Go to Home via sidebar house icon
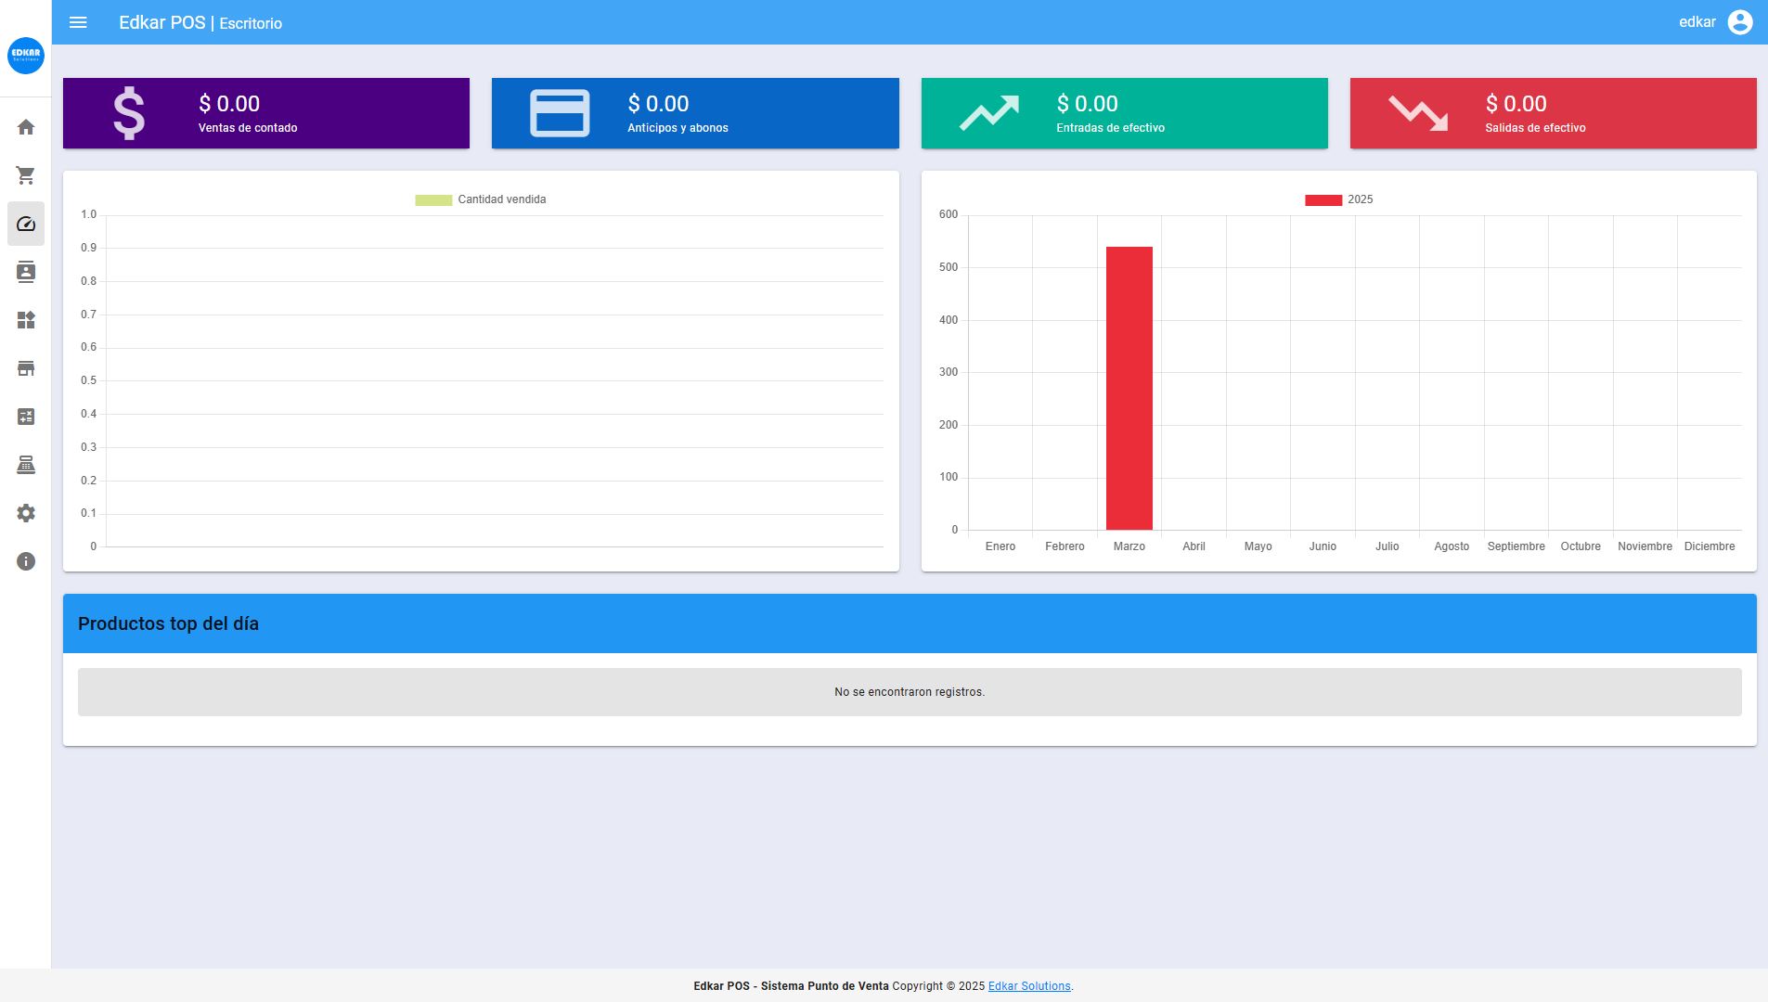 (26, 127)
